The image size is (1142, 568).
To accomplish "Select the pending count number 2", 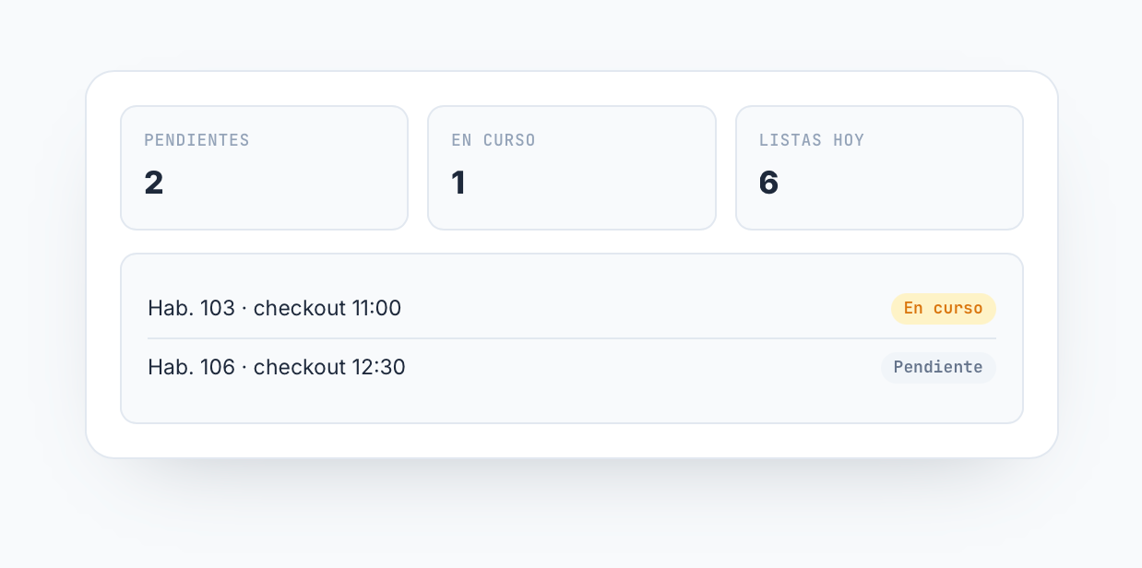I will 154,183.
